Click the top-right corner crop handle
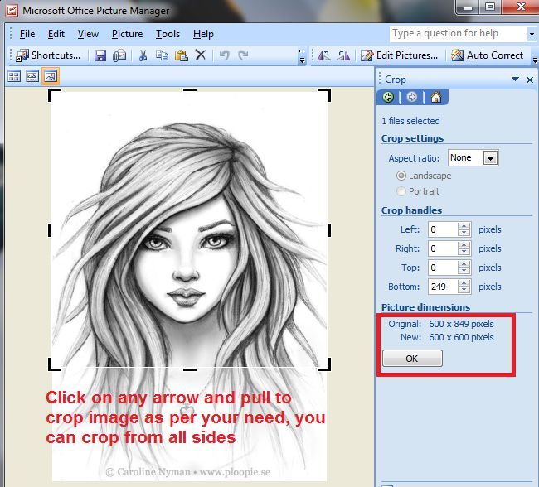The width and height of the screenshot is (539, 487). [324, 95]
